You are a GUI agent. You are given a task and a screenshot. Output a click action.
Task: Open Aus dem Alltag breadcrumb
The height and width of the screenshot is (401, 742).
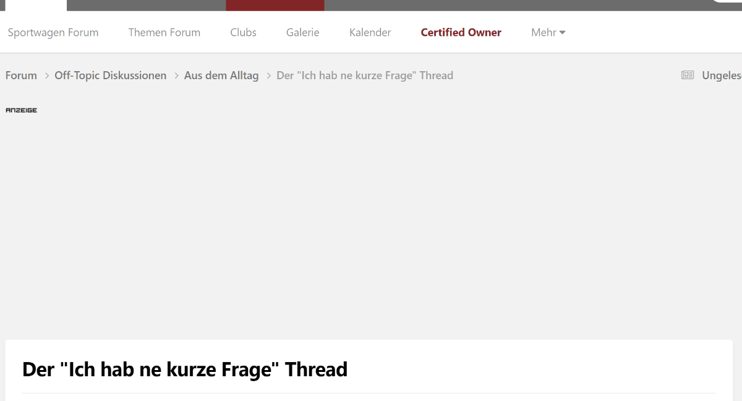(221, 75)
